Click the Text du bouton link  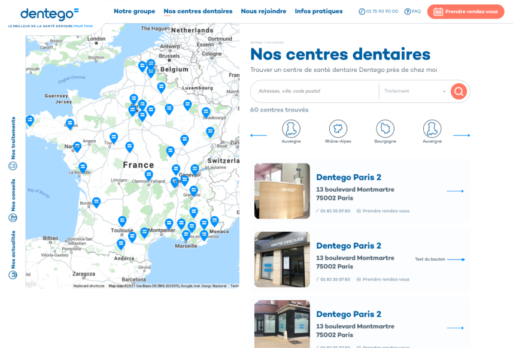(x=430, y=259)
